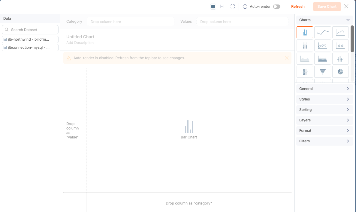Select the Funnel chart icon
This screenshot has width=356, height=212.
(x=323, y=72)
